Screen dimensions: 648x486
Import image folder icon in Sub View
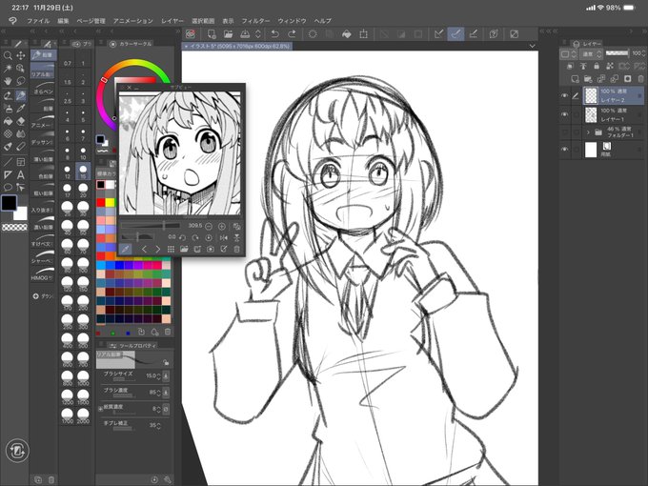(x=184, y=249)
